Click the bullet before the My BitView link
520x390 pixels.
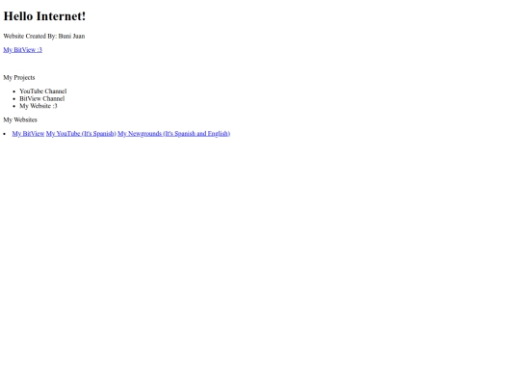coord(4,134)
